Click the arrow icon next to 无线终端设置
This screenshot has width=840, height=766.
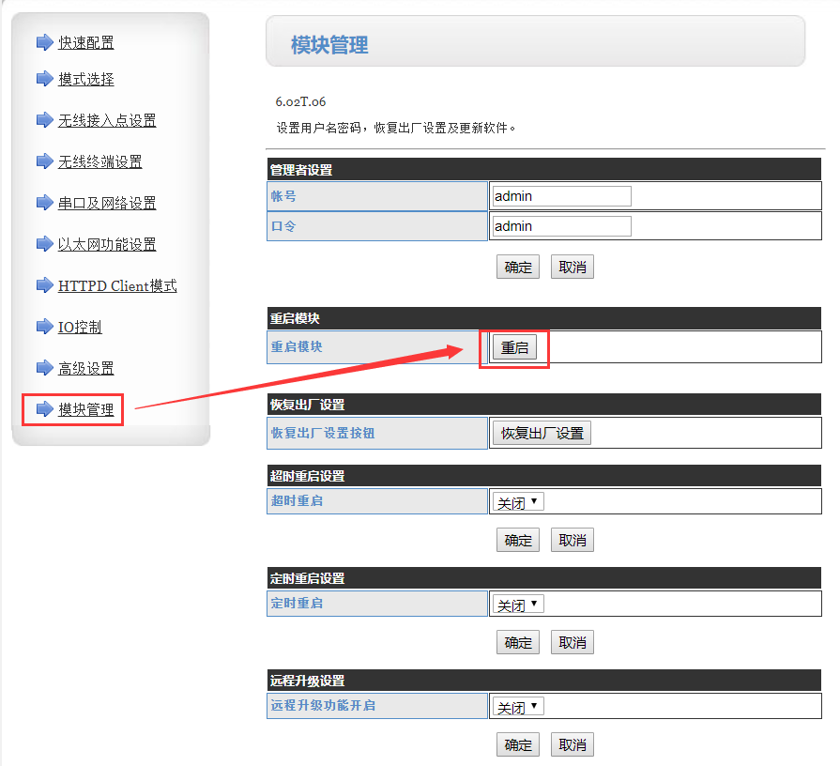click(44, 161)
